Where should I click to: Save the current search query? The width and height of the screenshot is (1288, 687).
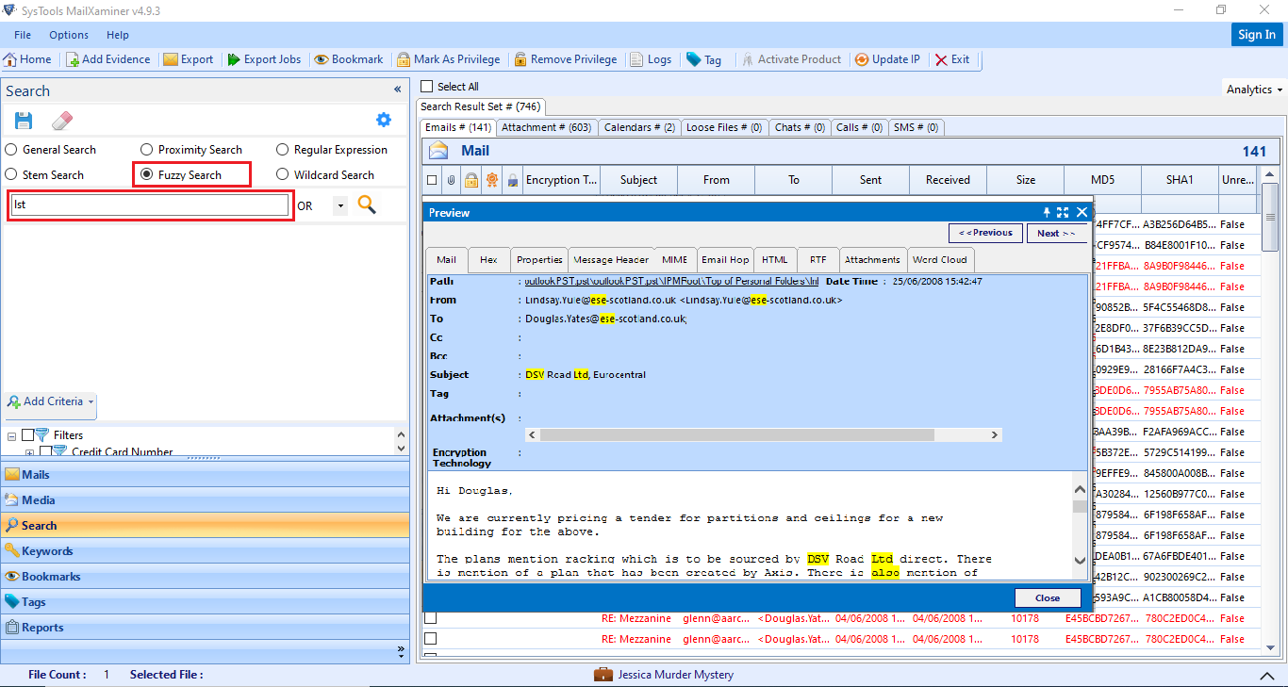23,120
